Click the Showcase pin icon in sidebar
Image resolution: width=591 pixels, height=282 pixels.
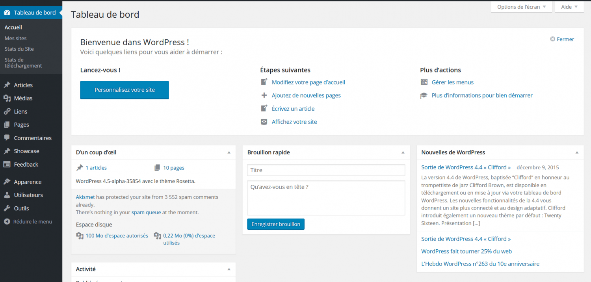pos(7,151)
